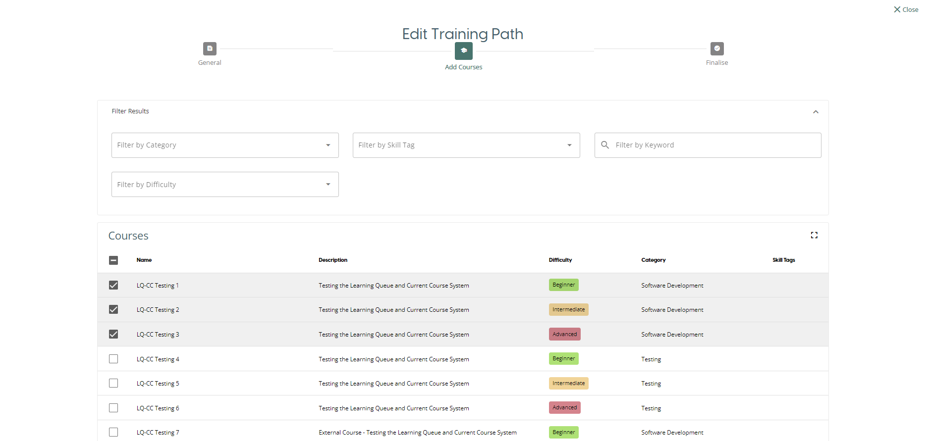This screenshot has height=441, width=931.
Task: Click the Add Courses step icon
Action: (463, 51)
